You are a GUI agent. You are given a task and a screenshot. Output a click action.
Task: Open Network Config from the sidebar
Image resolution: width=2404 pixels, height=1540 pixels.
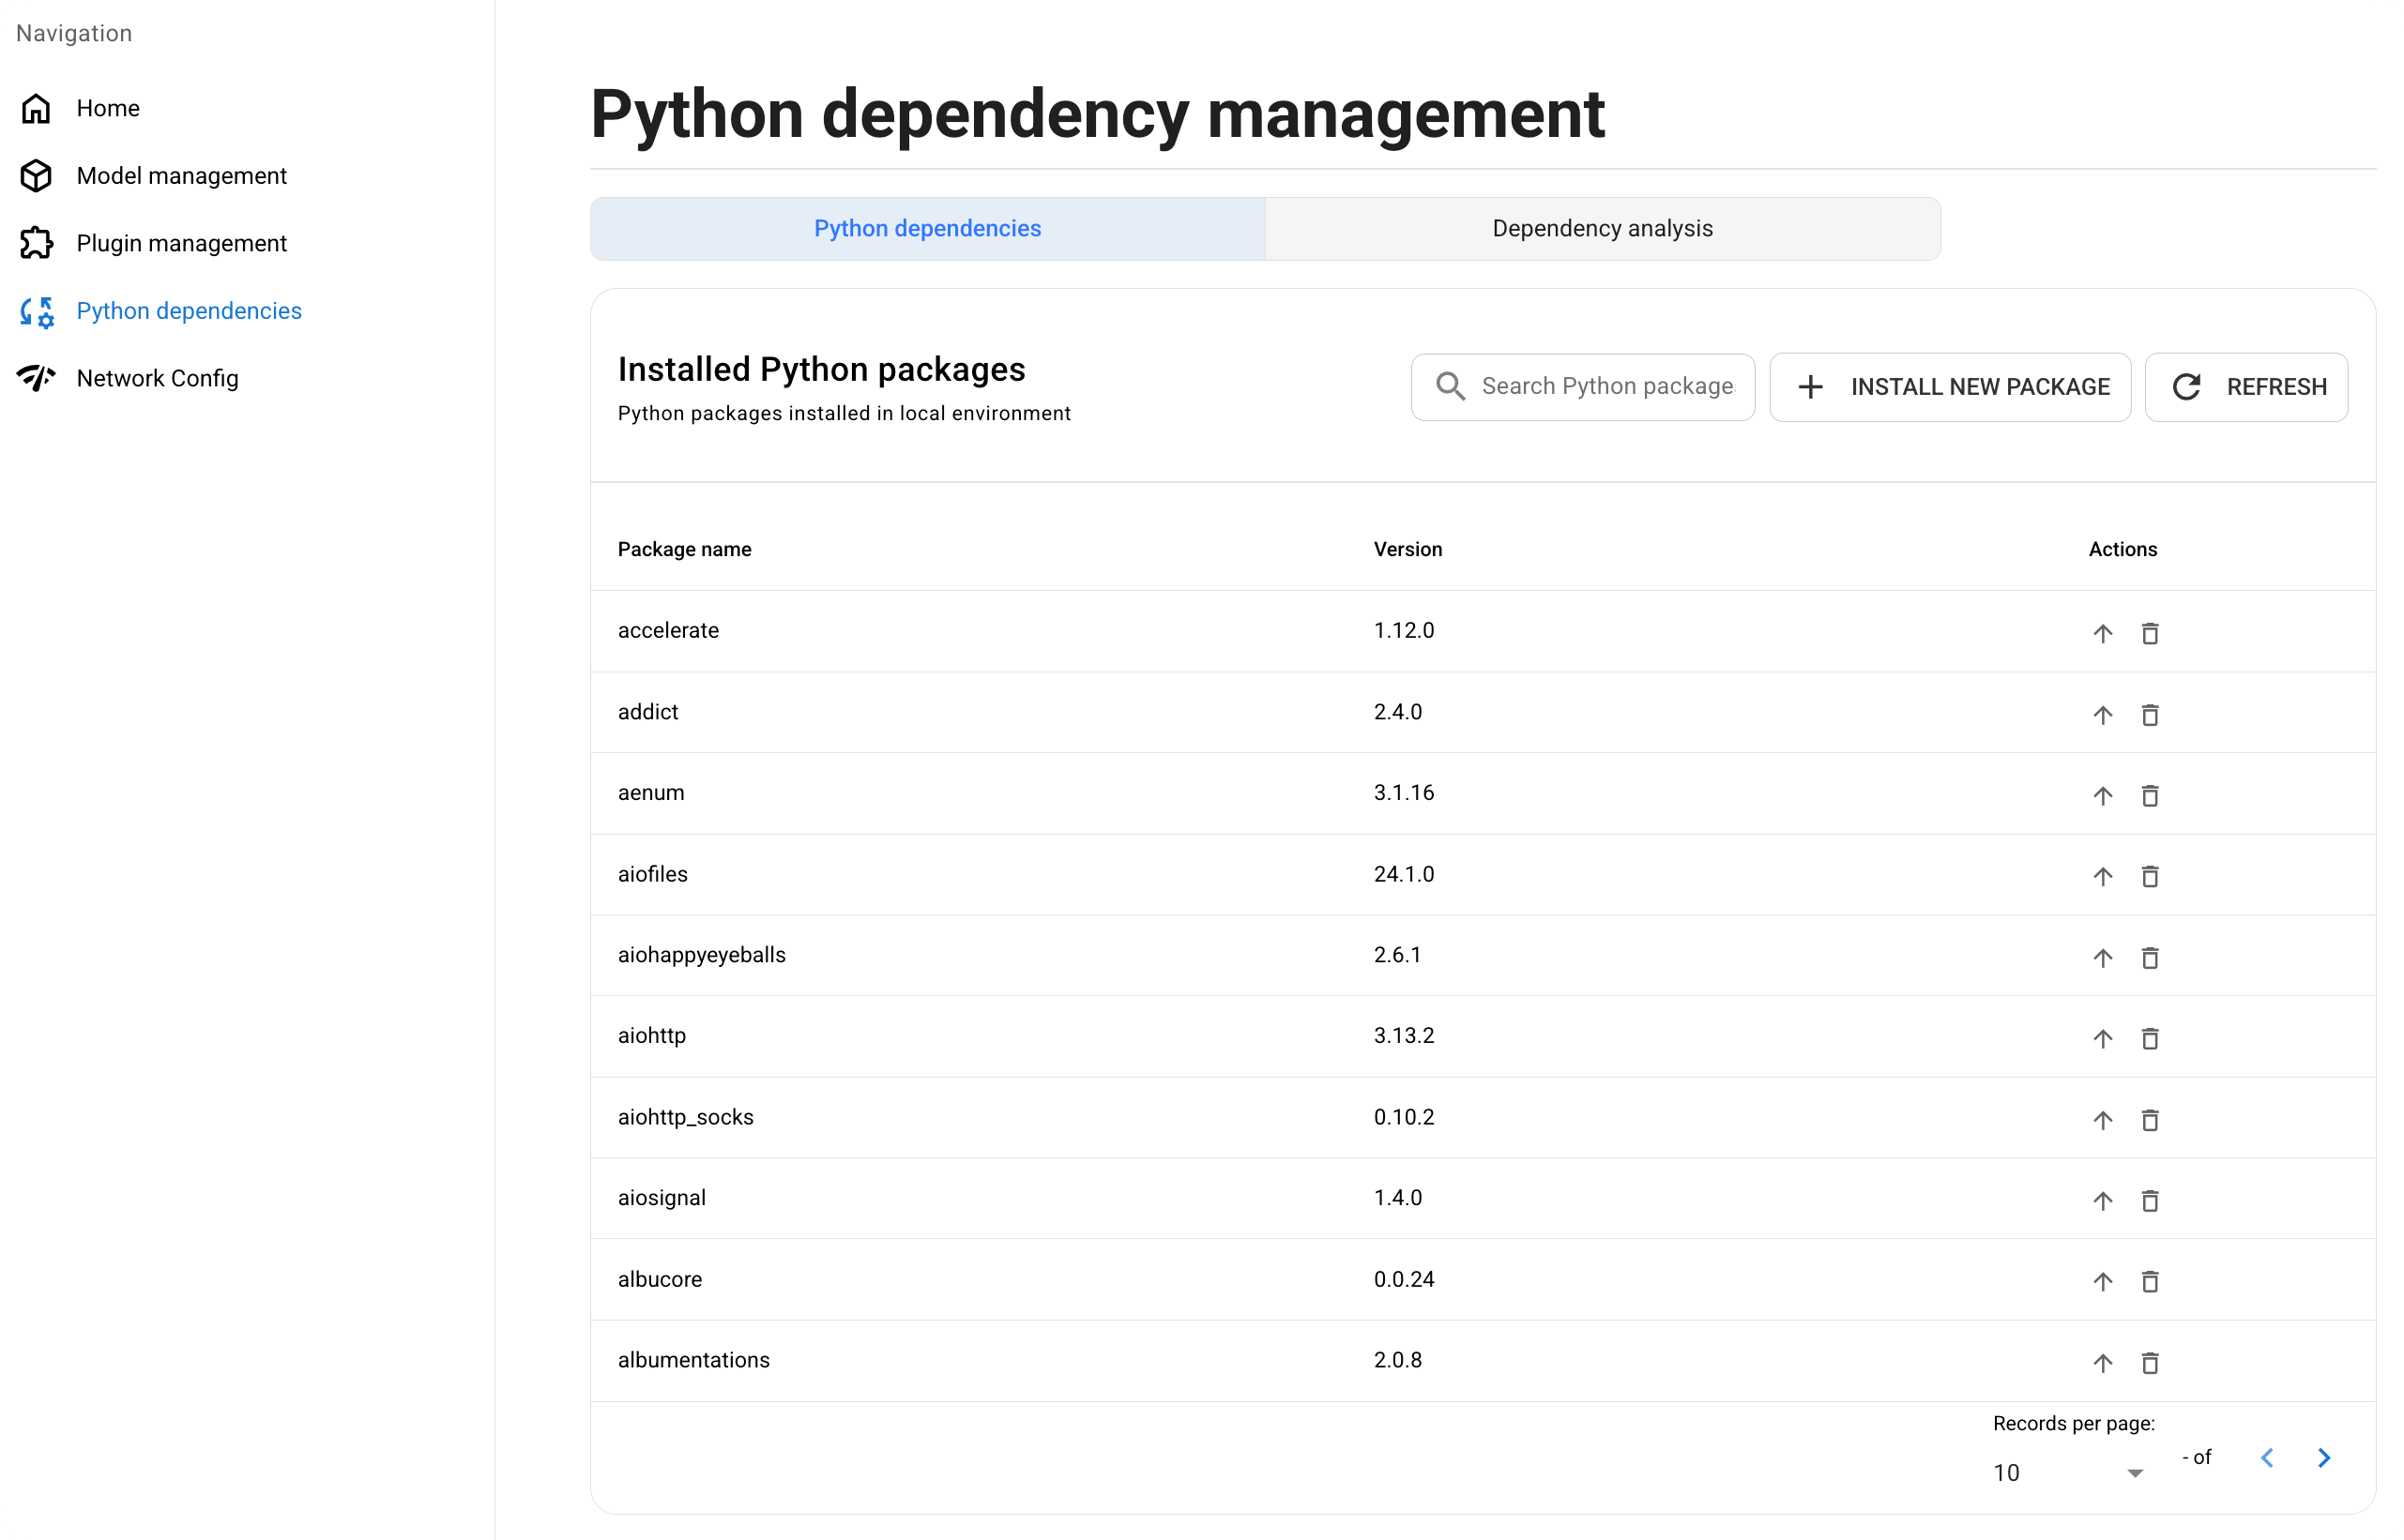click(x=157, y=378)
